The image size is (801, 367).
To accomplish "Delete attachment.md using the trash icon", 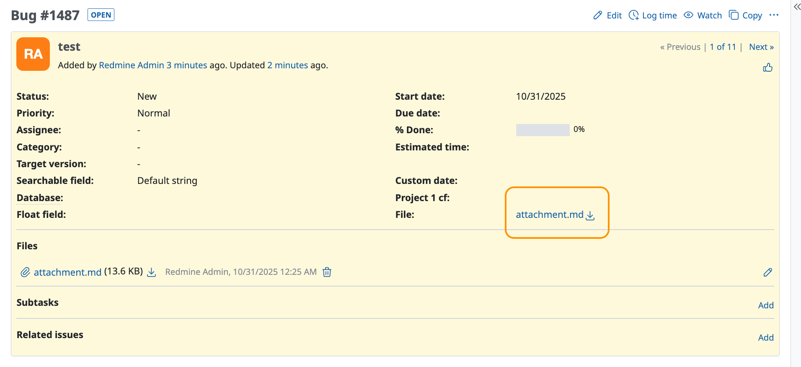I will (x=327, y=272).
